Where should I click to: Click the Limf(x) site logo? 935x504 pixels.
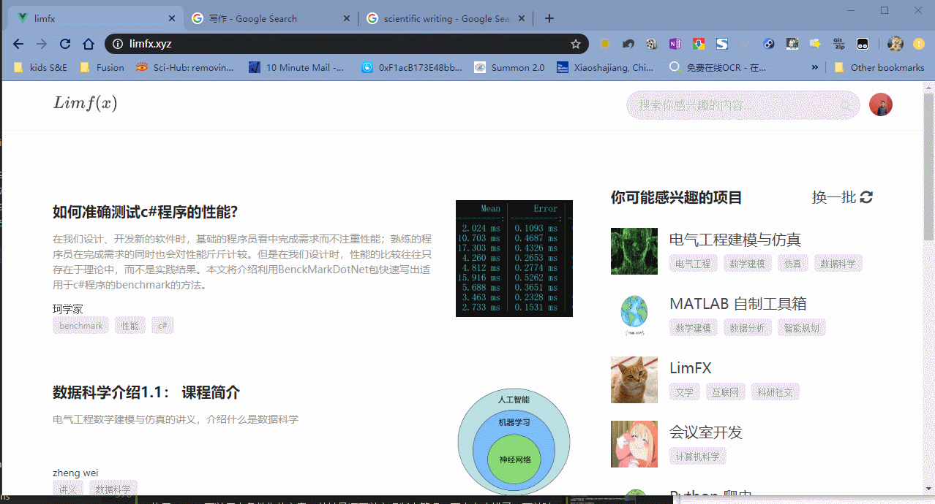pyautogui.click(x=85, y=104)
